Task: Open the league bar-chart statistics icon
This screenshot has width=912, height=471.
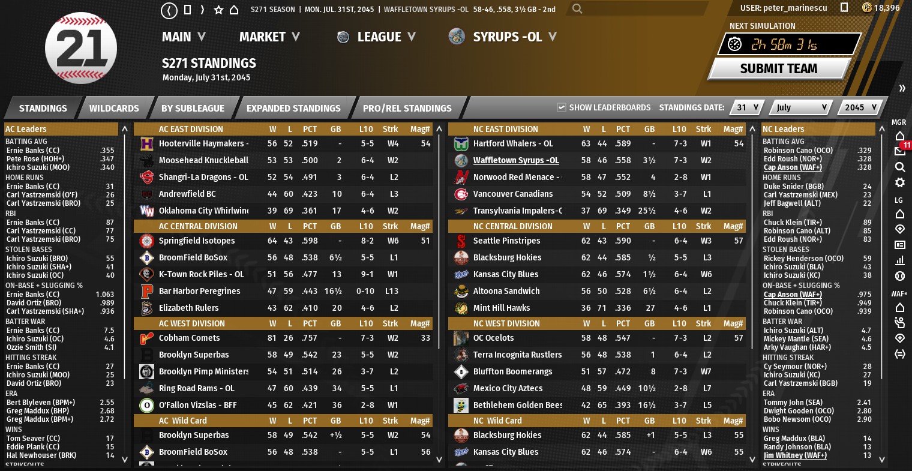Action: 899,260
